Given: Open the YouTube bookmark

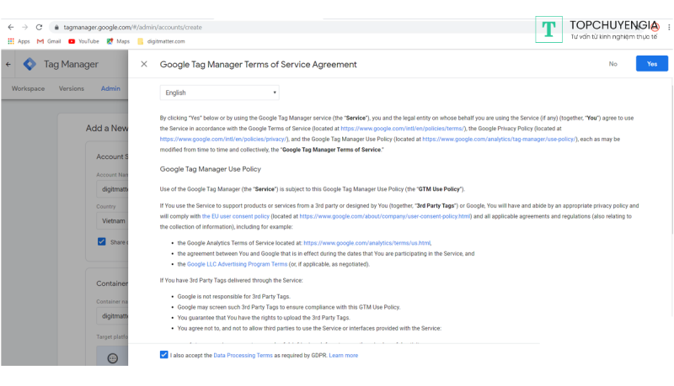Looking at the screenshot, I should click(x=83, y=41).
